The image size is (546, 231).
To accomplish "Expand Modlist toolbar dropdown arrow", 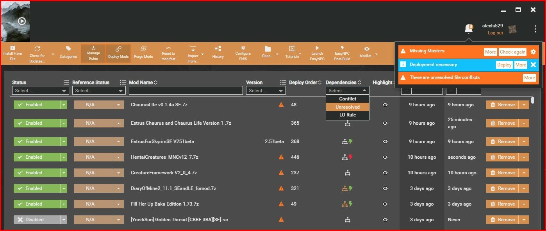I will pos(376,54).
